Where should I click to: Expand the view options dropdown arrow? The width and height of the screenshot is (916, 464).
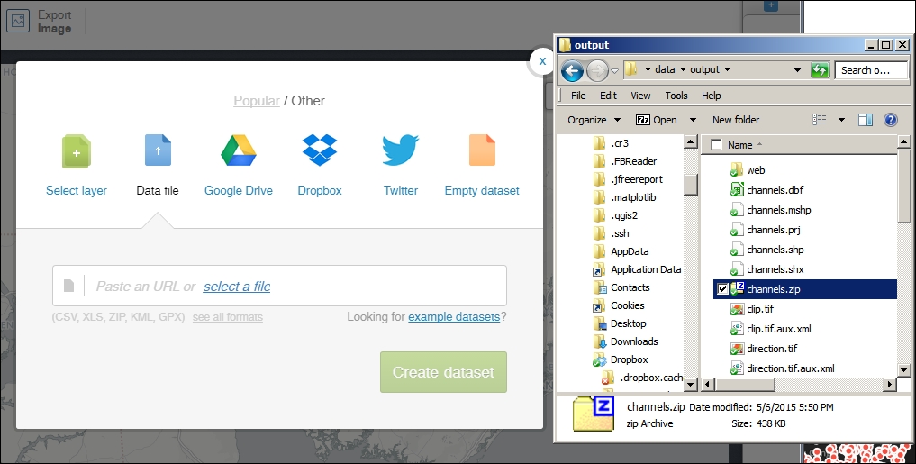click(x=841, y=120)
